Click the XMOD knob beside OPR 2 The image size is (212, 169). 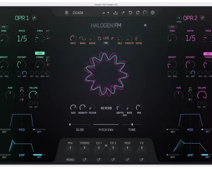(179, 18)
